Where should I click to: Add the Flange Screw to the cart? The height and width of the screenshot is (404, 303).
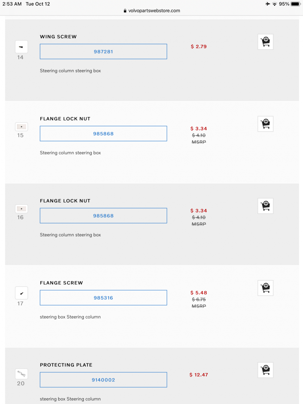(265, 288)
